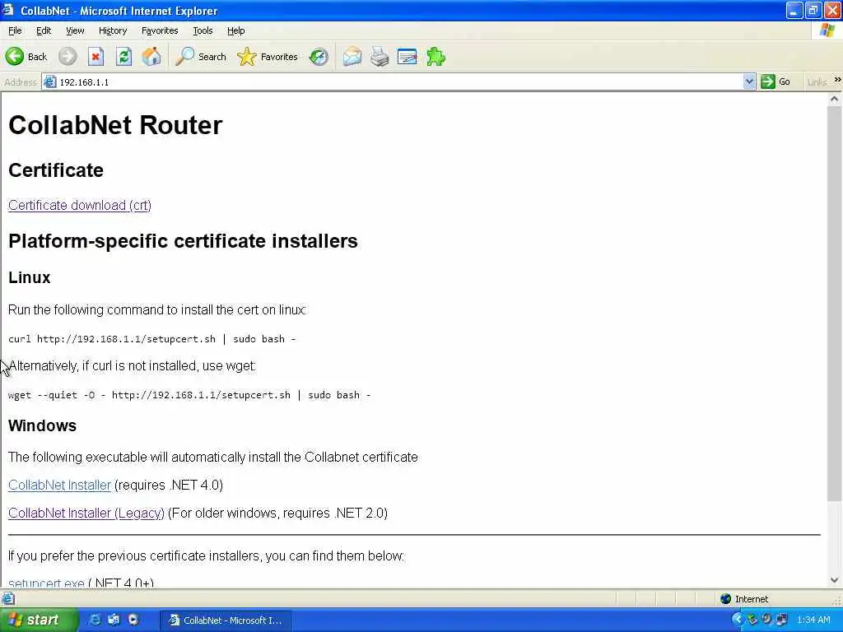This screenshot has height=632, width=843.
Task: Click the Internet zone globe in status bar
Action: pos(726,599)
